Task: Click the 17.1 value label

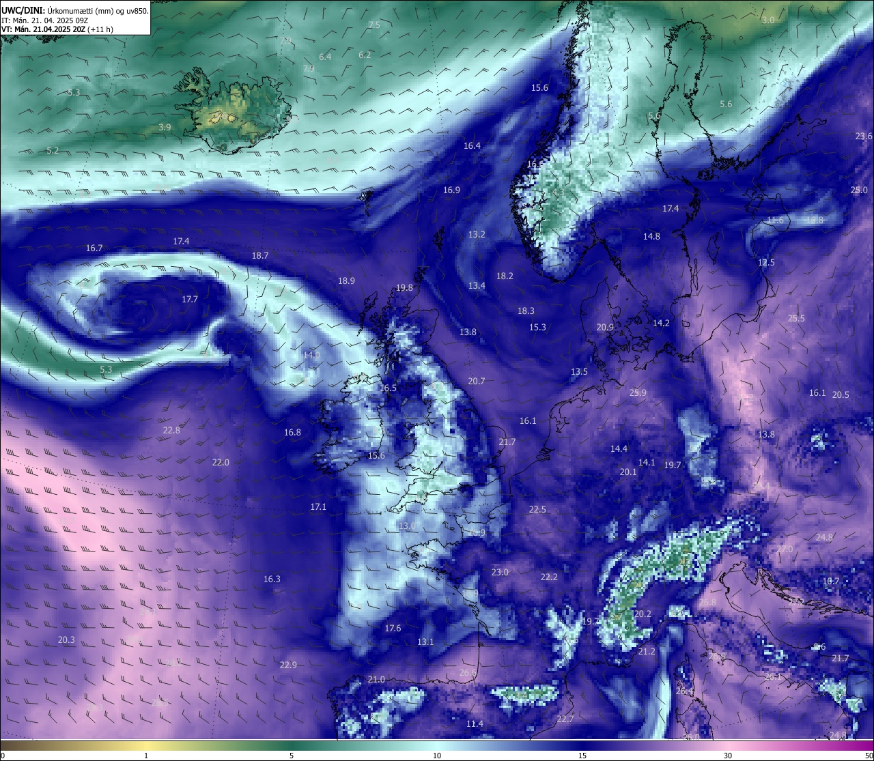Action: (x=318, y=506)
